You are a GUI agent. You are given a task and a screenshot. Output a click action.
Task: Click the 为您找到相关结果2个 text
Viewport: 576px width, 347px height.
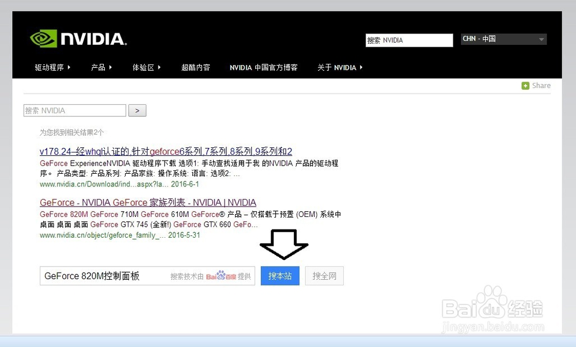[72, 132]
